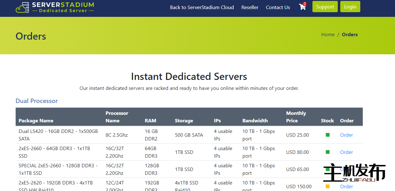Click the Monthly Price column header
395x191 pixels.
[x=296, y=117]
